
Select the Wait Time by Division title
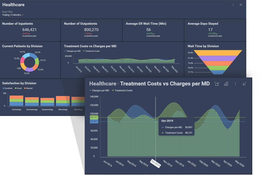(x=203, y=46)
